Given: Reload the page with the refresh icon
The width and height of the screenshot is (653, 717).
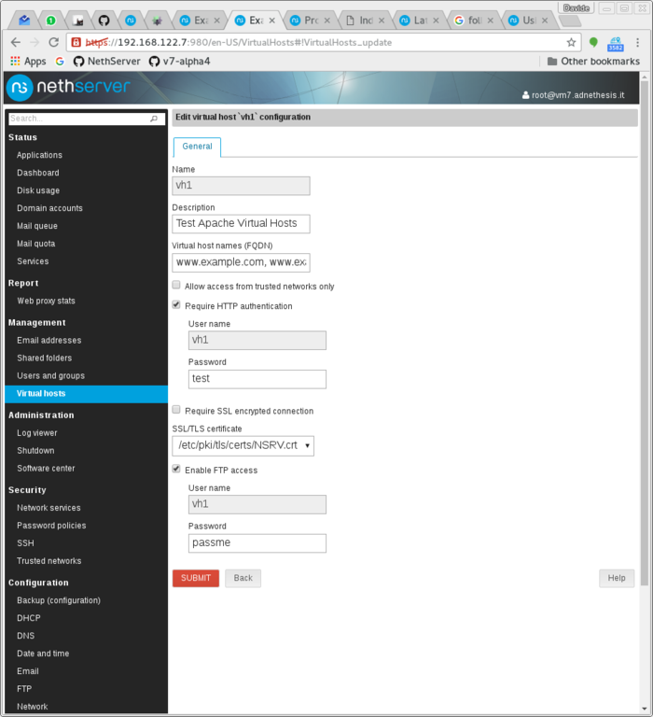Looking at the screenshot, I should (55, 42).
